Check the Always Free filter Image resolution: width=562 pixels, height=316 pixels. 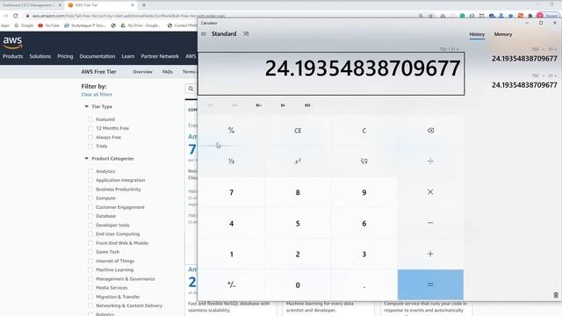click(90, 137)
